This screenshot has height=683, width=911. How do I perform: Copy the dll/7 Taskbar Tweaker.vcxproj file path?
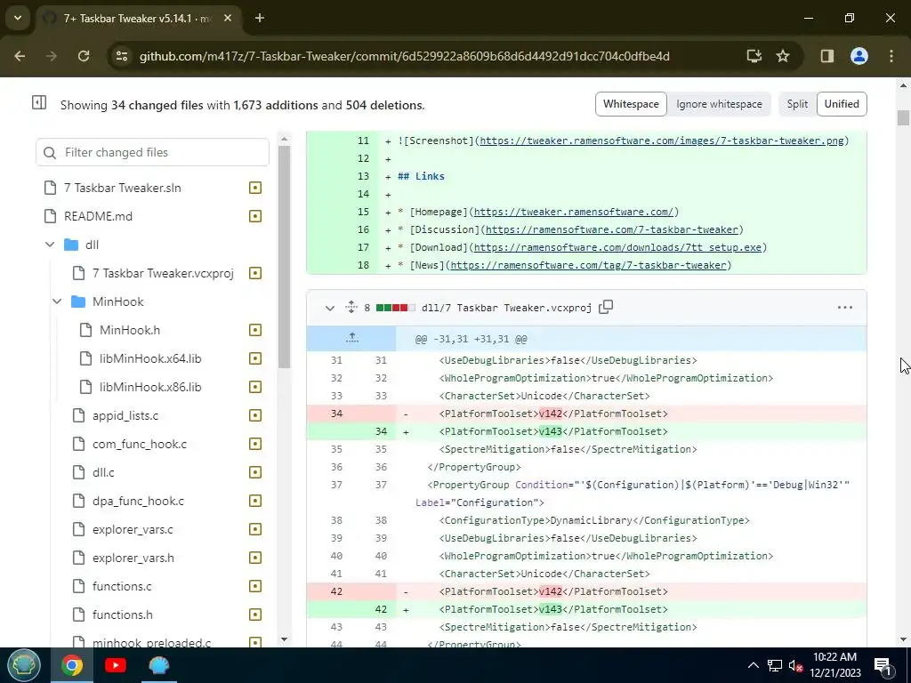[x=606, y=307]
